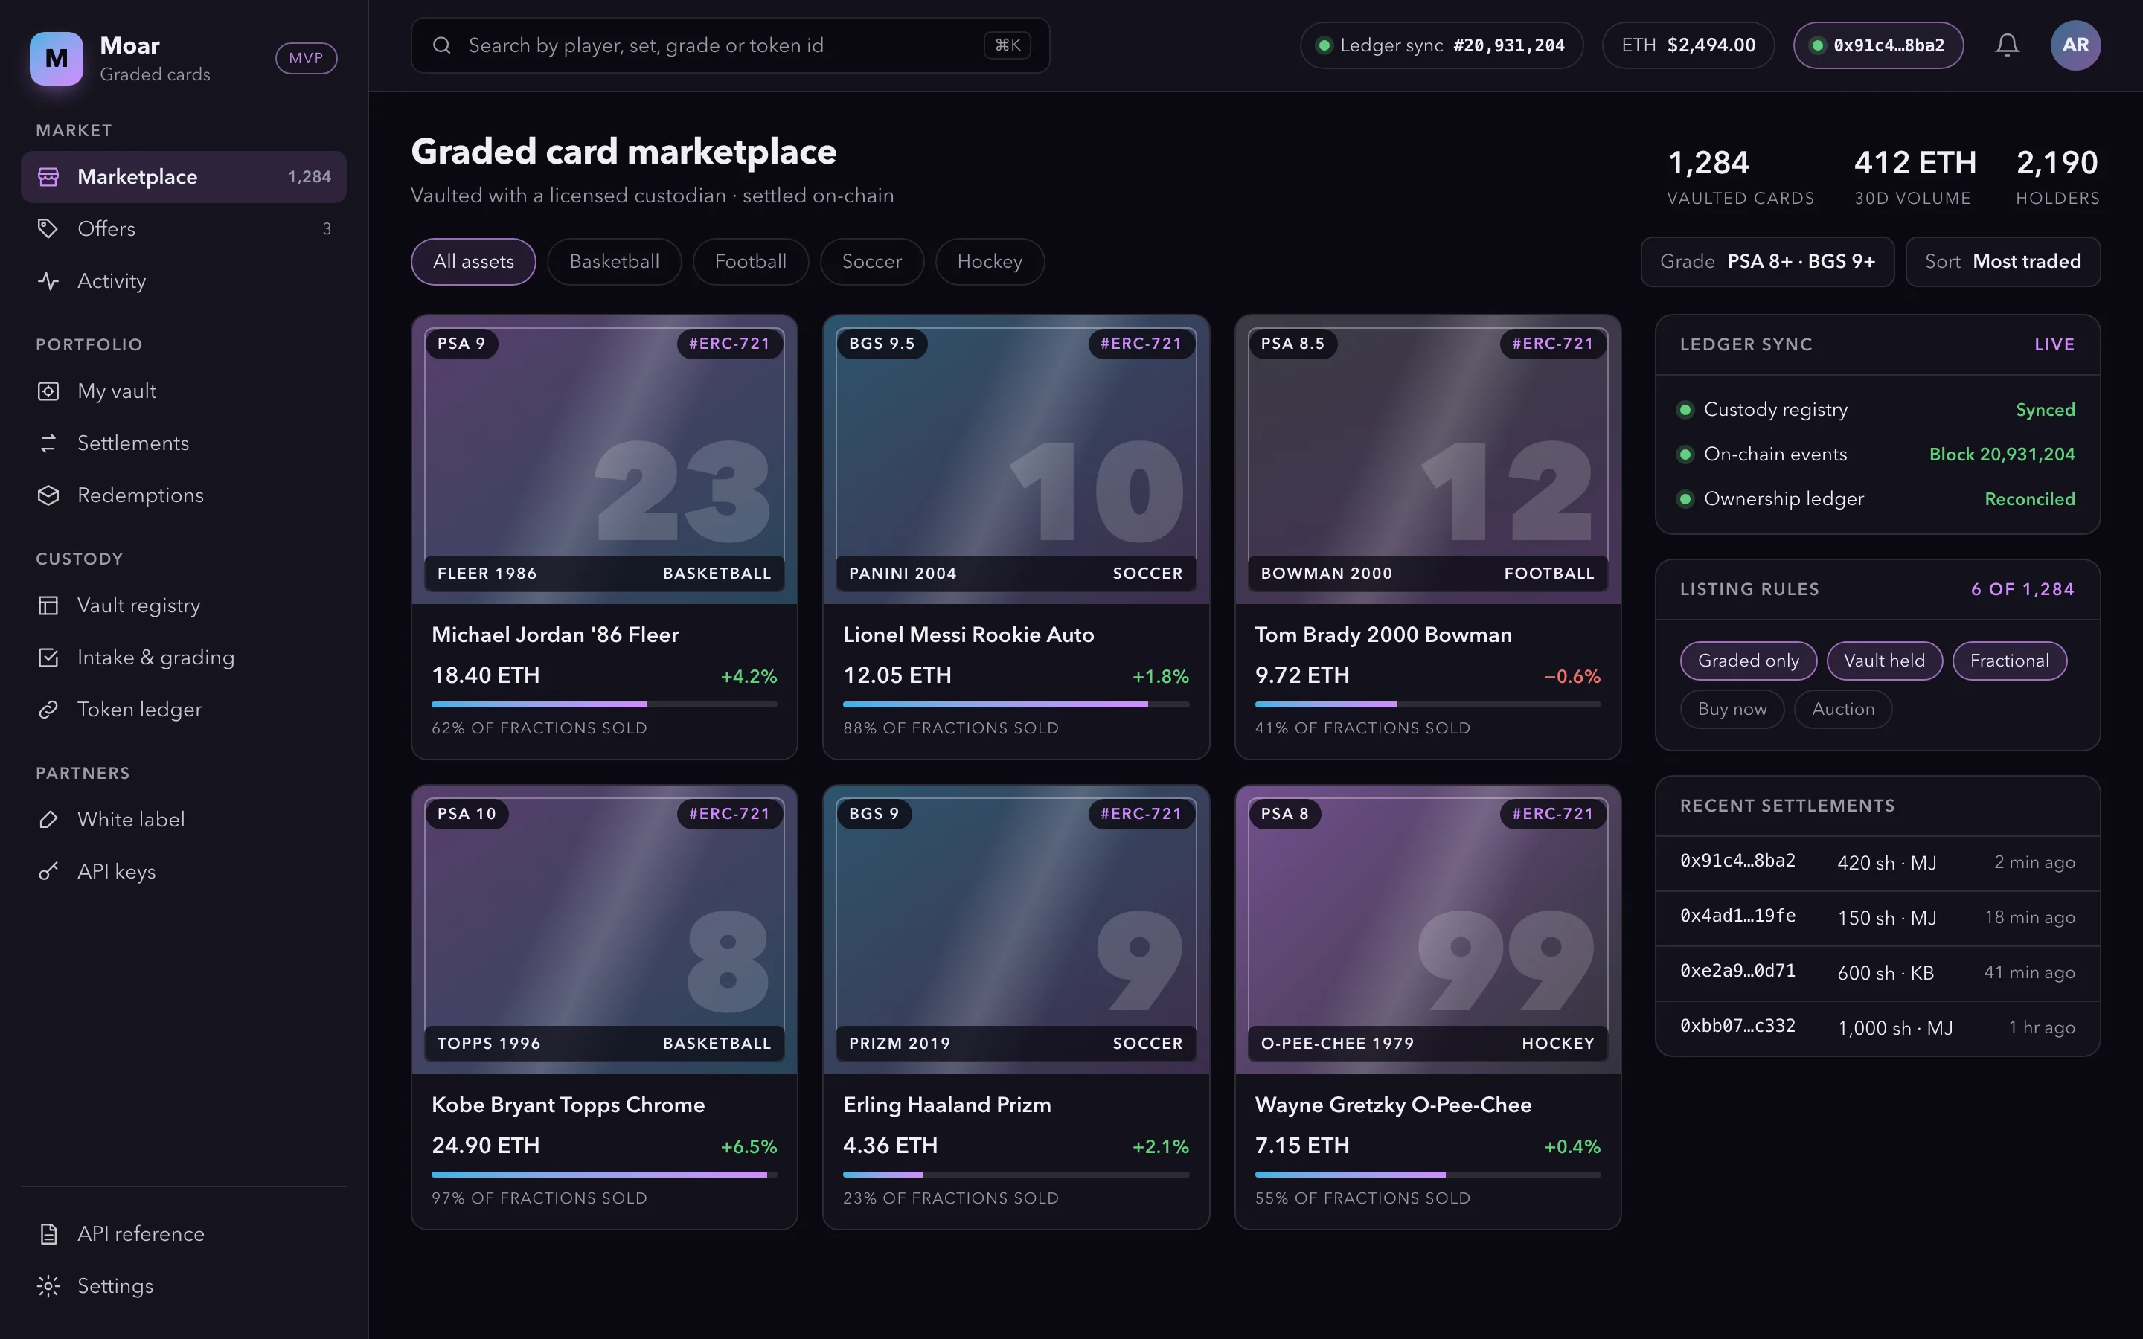
Task: Click the Token ledger link icon
Action: tap(48, 710)
